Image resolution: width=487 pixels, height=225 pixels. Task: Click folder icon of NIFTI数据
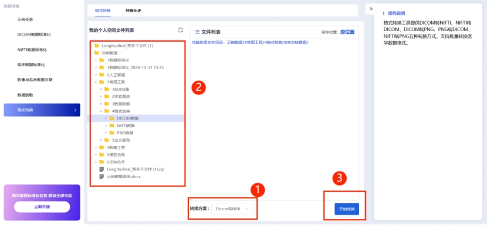(x=112, y=126)
